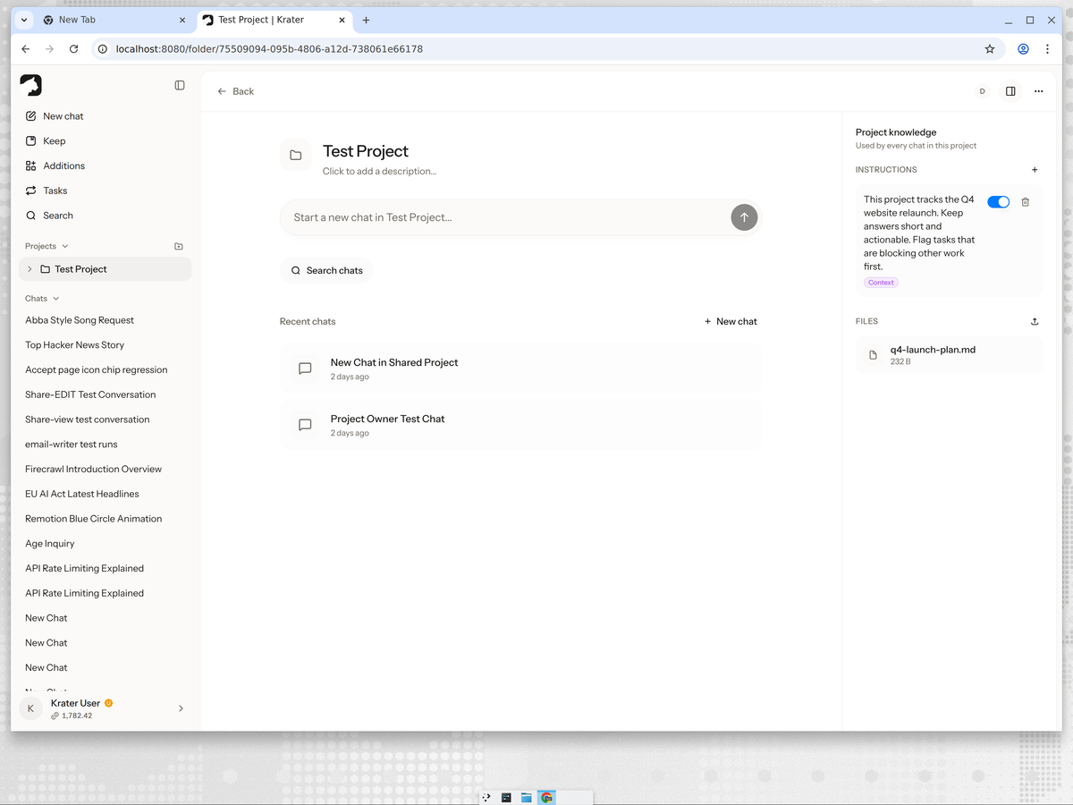Open a new browser tab

[366, 20]
